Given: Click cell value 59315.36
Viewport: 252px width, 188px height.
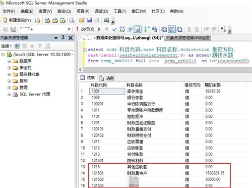Looking at the screenshot, I should click(x=213, y=91).
